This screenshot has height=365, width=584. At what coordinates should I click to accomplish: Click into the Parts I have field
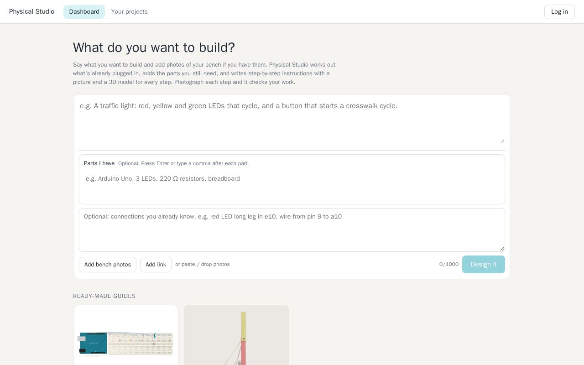pos(292,179)
